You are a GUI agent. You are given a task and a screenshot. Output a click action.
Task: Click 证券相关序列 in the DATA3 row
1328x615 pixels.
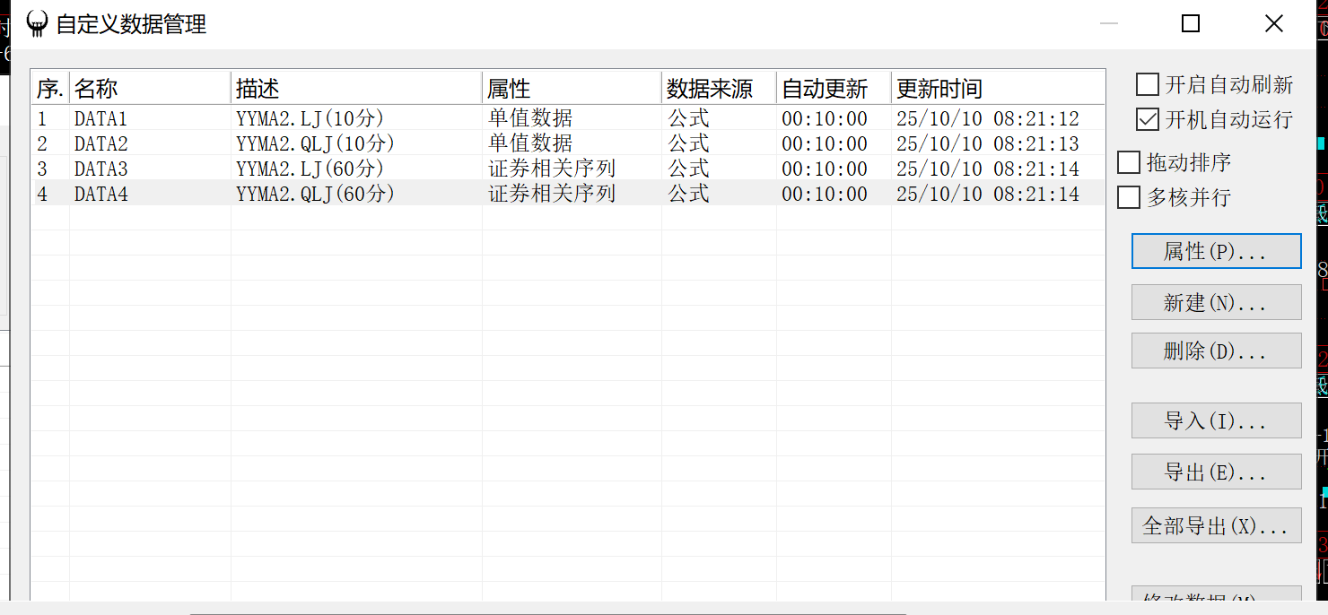point(552,169)
